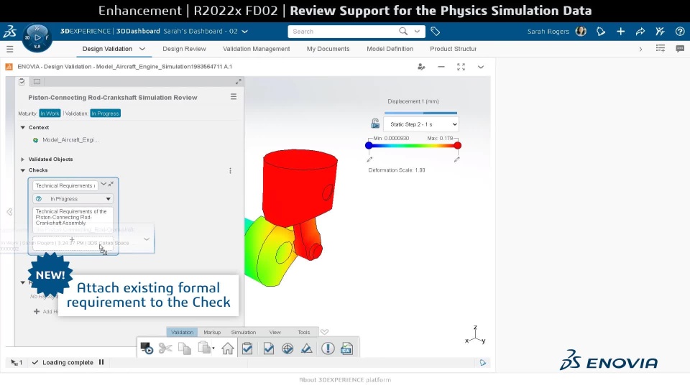Select the Markup action bar tab
The width and height of the screenshot is (690, 388).
(x=212, y=332)
